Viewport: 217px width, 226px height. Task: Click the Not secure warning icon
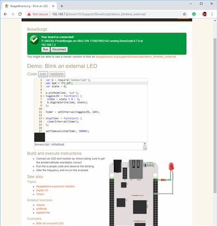pos(29,14)
